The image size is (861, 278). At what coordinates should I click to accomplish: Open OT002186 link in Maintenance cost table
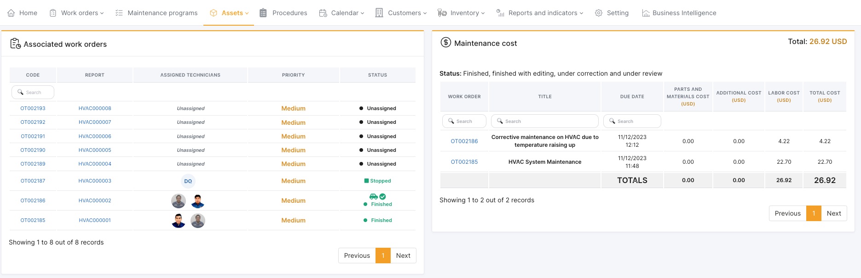tap(464, 141)
